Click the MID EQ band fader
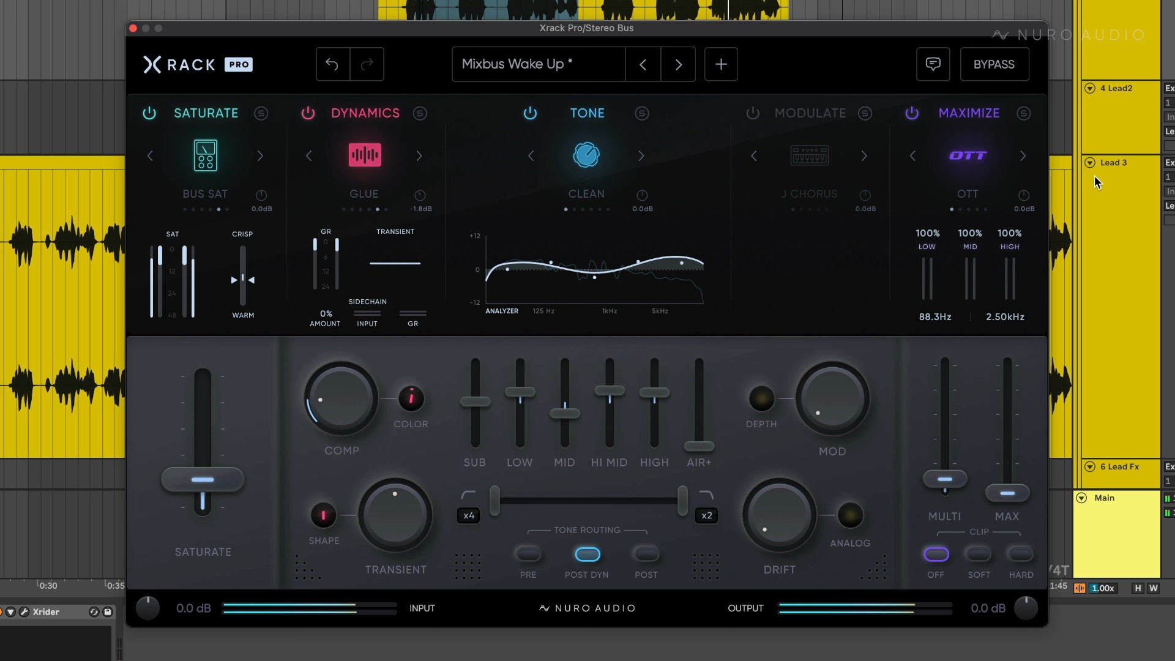This screenshot has height=661, width=1175. point(564,413)
